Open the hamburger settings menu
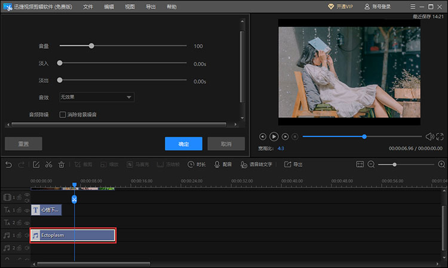 click(x=413, y=7)
